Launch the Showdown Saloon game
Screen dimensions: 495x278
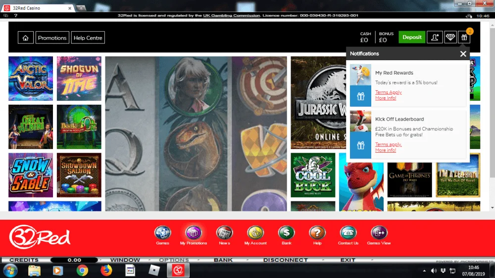click(79, 175)
